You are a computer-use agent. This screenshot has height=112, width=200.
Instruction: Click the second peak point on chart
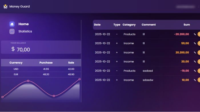point(28,81)
